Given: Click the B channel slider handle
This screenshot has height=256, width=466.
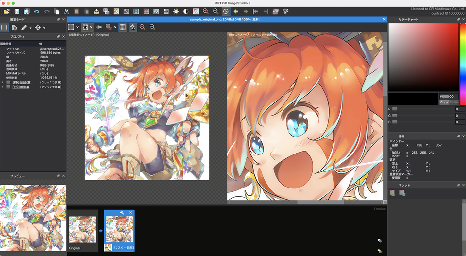Looking at the screenshot, I should click(x=395, y=122).
